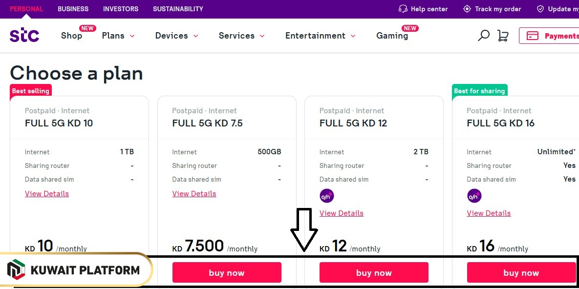Open the Gaming menu with NEW label
Image resolution: width=579 pixels, height=289 pixels.
point(391,36)
